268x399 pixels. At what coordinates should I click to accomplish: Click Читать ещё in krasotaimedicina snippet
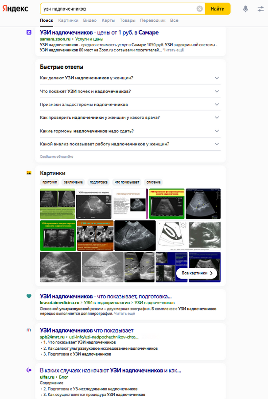coord(124,314)
